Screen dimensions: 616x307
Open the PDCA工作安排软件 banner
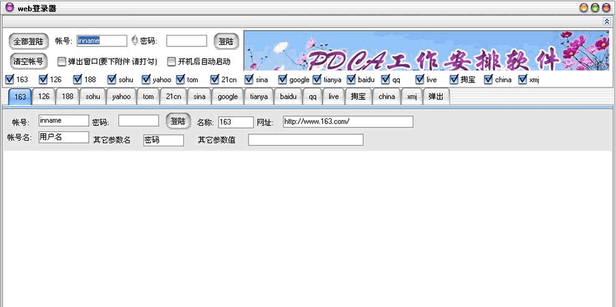click(426, 50)
